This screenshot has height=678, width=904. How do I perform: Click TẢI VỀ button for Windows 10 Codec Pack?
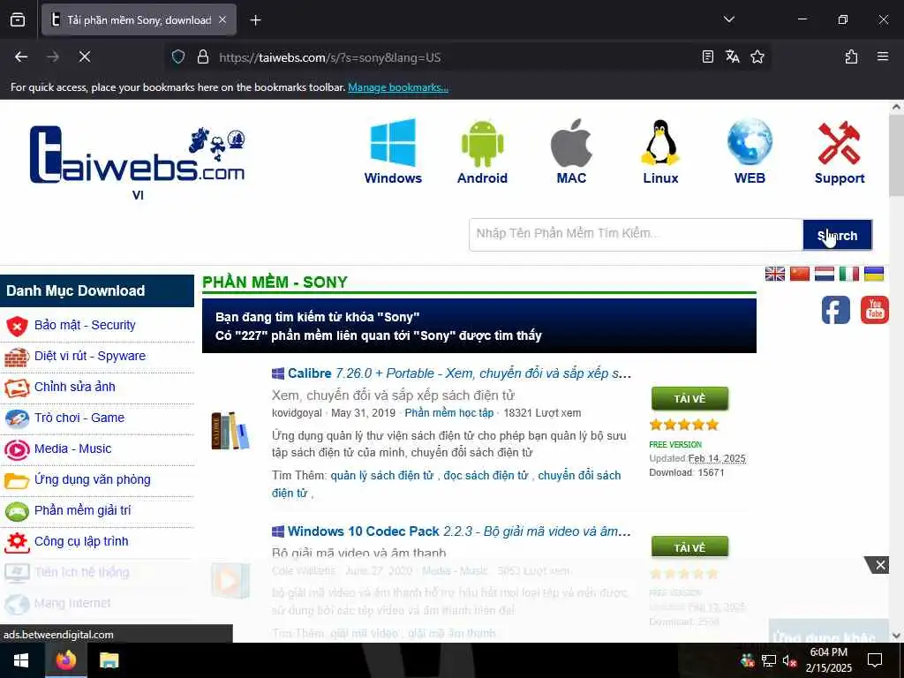(x=689, y=547)
